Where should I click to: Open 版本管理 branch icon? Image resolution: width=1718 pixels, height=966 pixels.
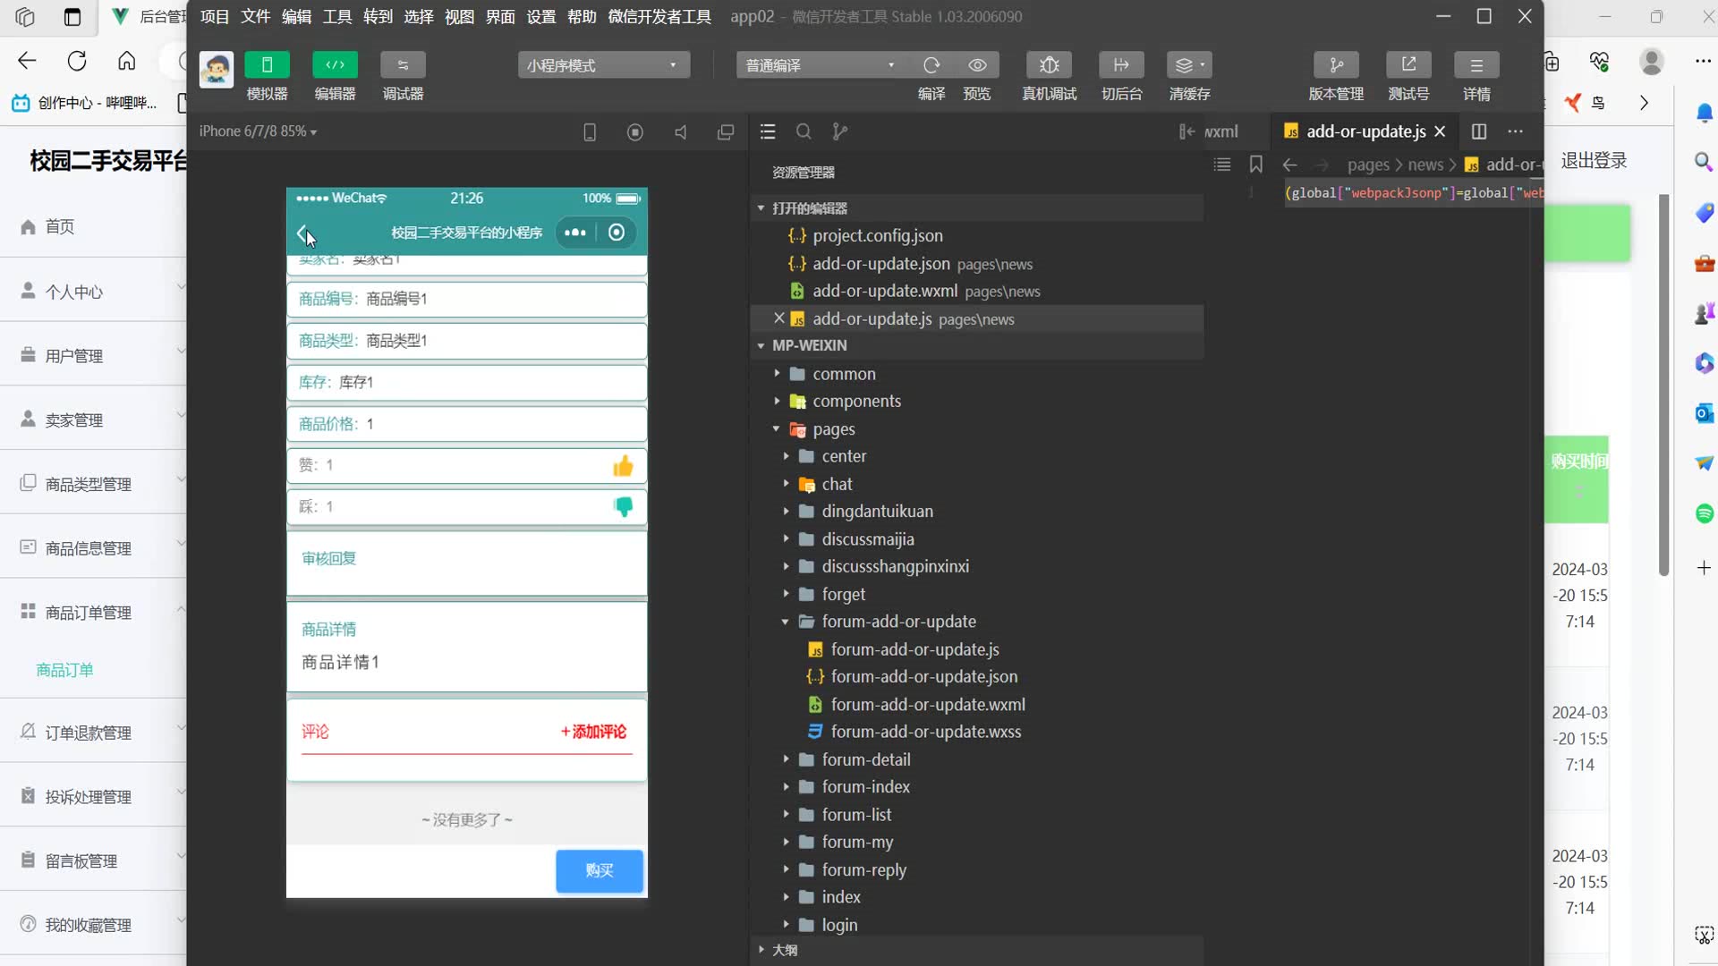click(1336, 65)
